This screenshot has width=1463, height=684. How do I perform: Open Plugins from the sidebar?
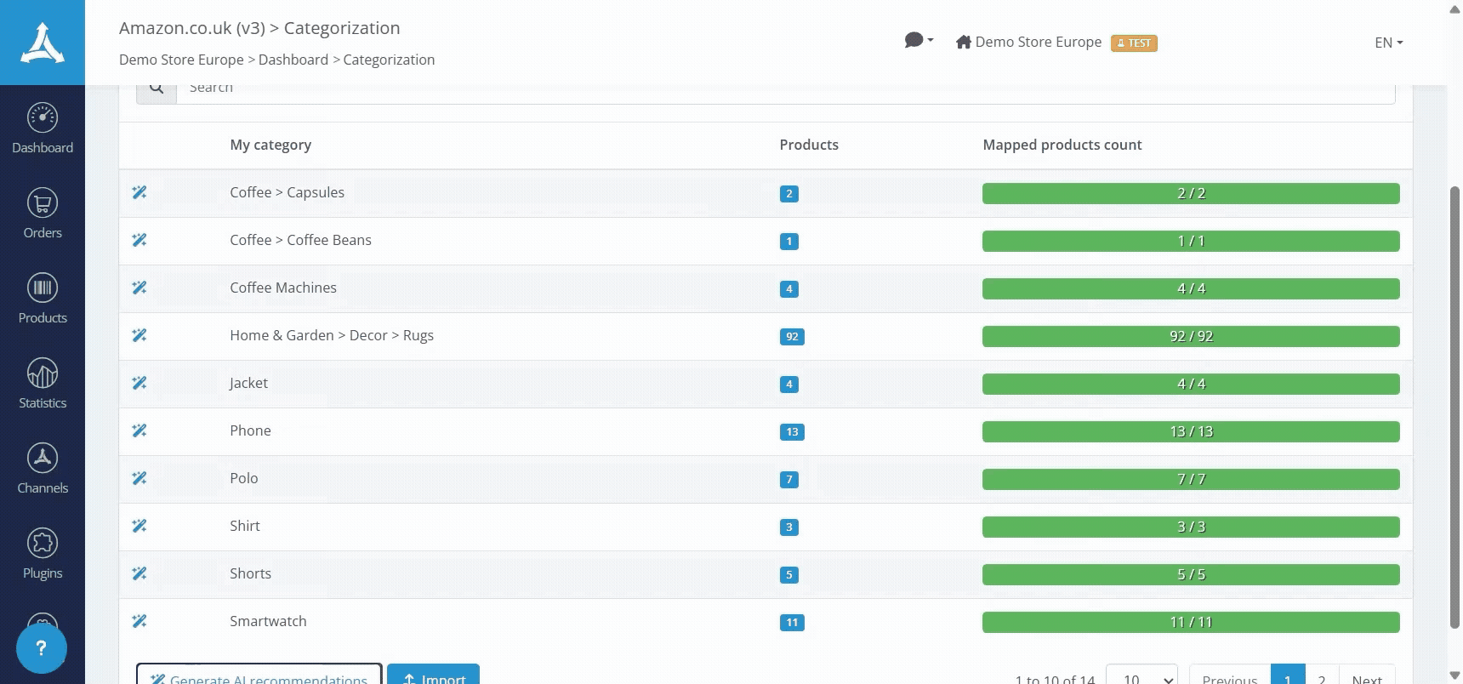coord(43,554)
